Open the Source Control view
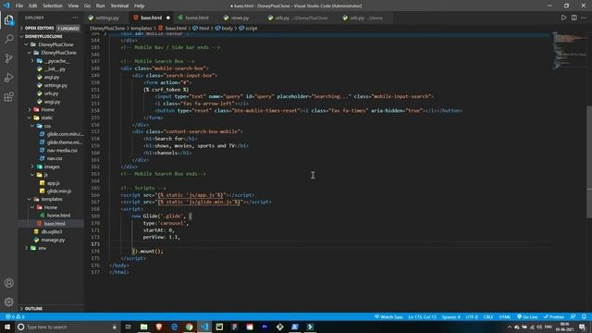 pyautogui.click(x=8, y=58)
